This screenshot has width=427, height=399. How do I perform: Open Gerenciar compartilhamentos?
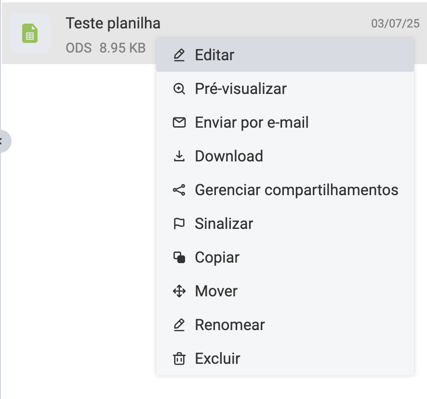point(296,190)
